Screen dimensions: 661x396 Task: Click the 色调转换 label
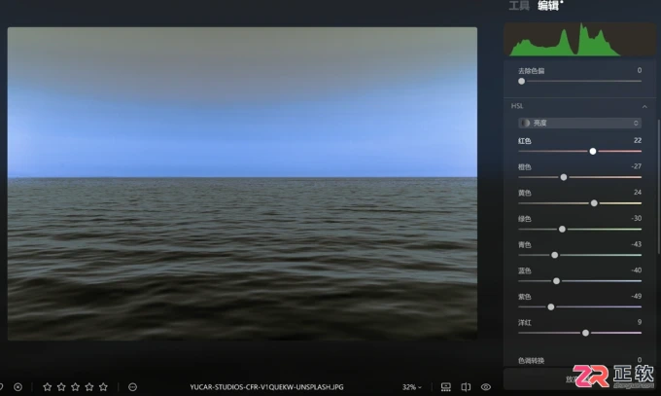[531, 361]
